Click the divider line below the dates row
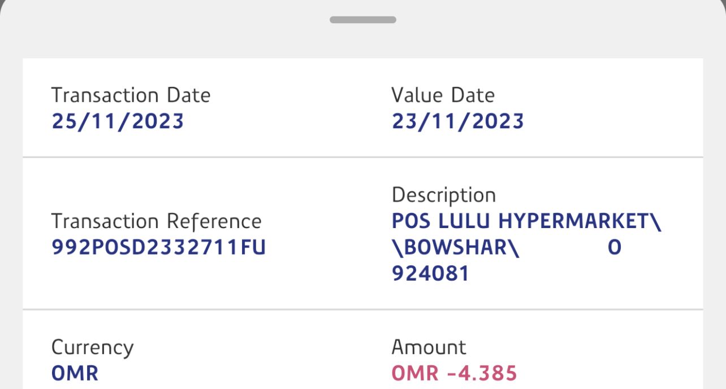This screenshot has height=389, width=726. [362, 156]
